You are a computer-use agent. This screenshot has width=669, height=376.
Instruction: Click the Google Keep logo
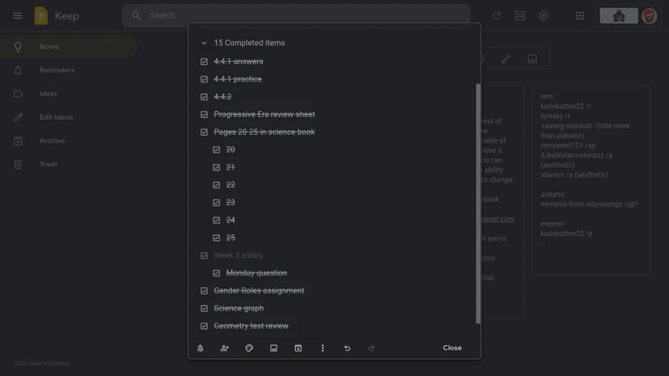coord(41,16)
